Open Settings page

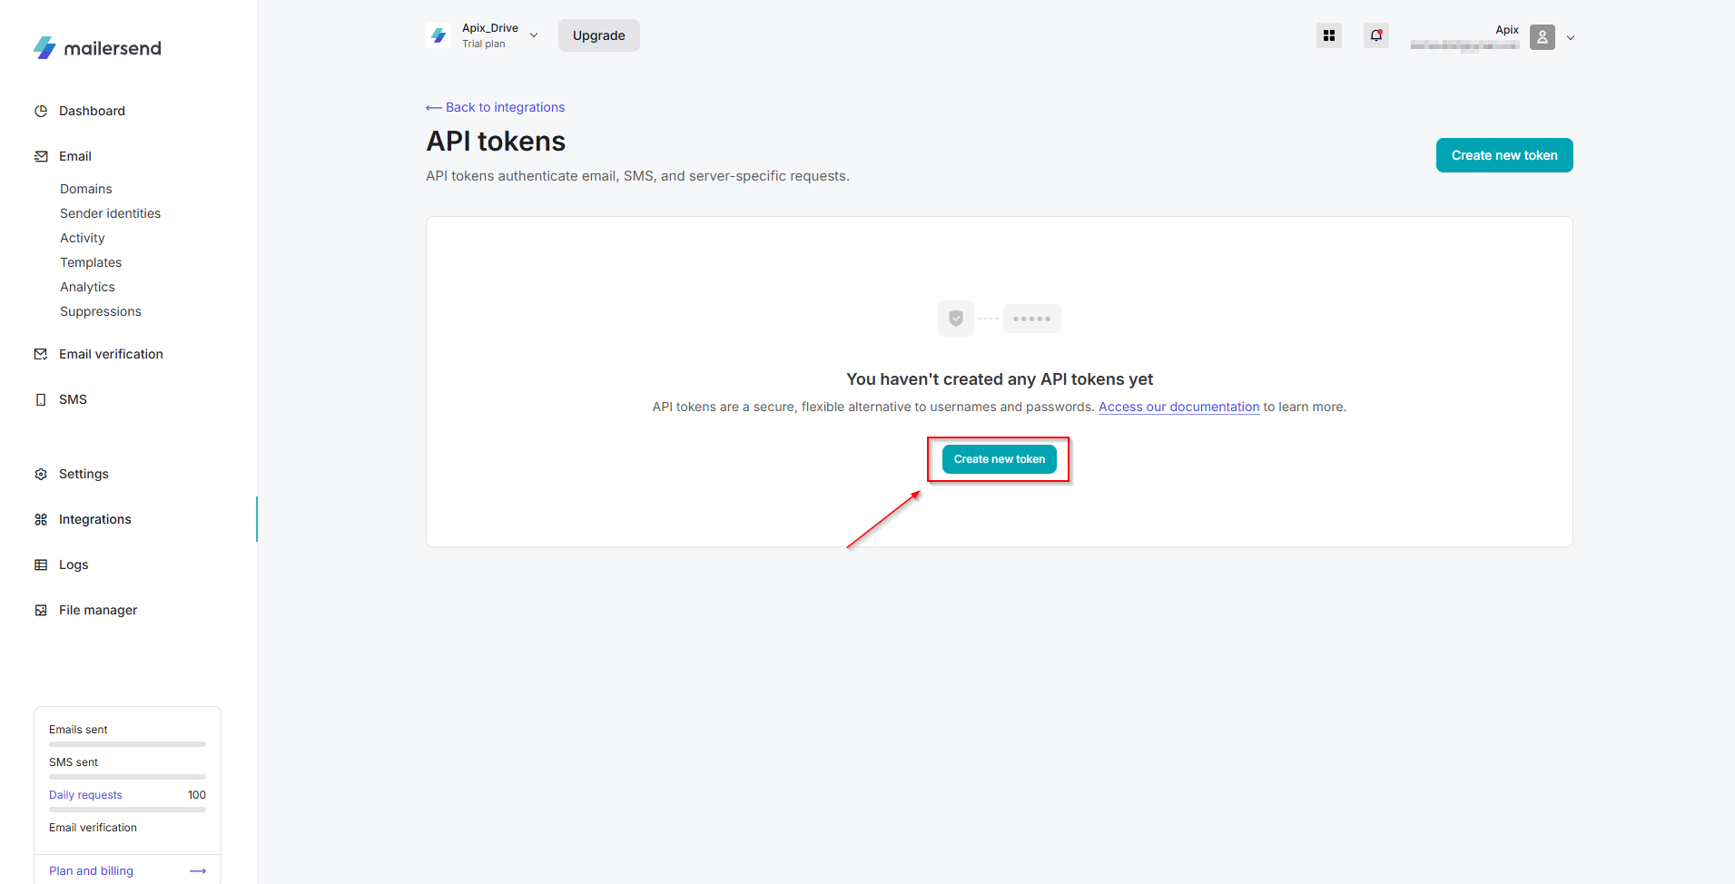pyautogui.click(x=84, y=474)
